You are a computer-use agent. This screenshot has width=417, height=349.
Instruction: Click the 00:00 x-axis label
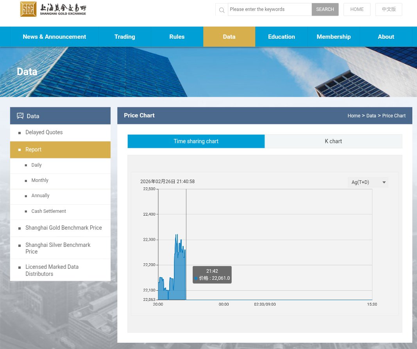[x=224, y=304]
